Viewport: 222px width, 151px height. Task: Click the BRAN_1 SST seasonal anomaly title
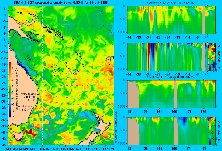[x=61, y=3]
